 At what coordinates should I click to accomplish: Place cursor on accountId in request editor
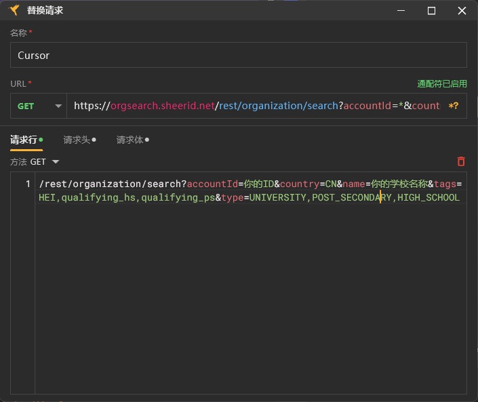coord(212,184)
